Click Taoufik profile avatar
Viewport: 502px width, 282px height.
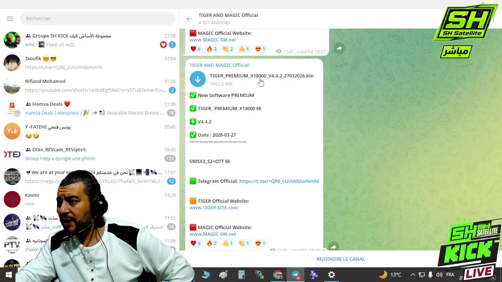point(12,63)
